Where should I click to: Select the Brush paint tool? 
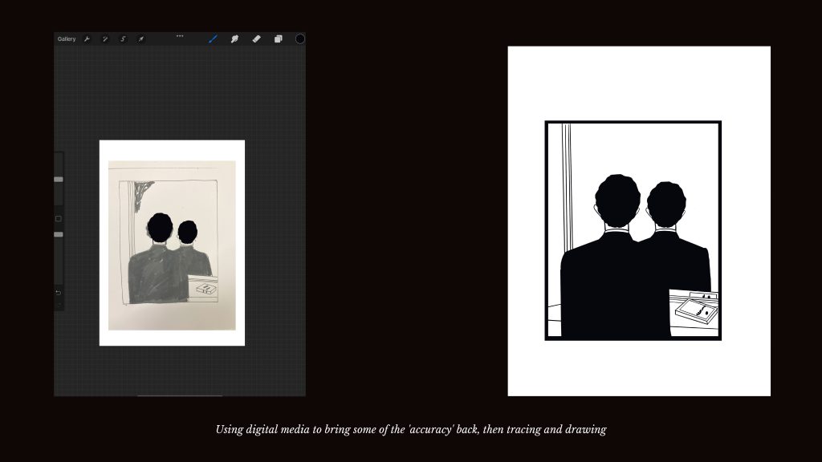coord(213,38)
